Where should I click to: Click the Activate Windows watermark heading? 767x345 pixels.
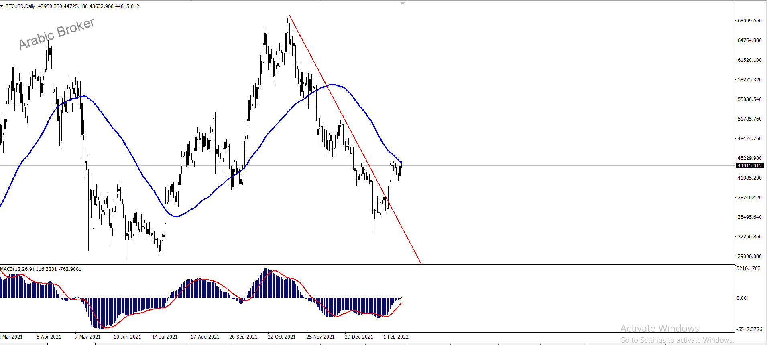coord(659,329)
